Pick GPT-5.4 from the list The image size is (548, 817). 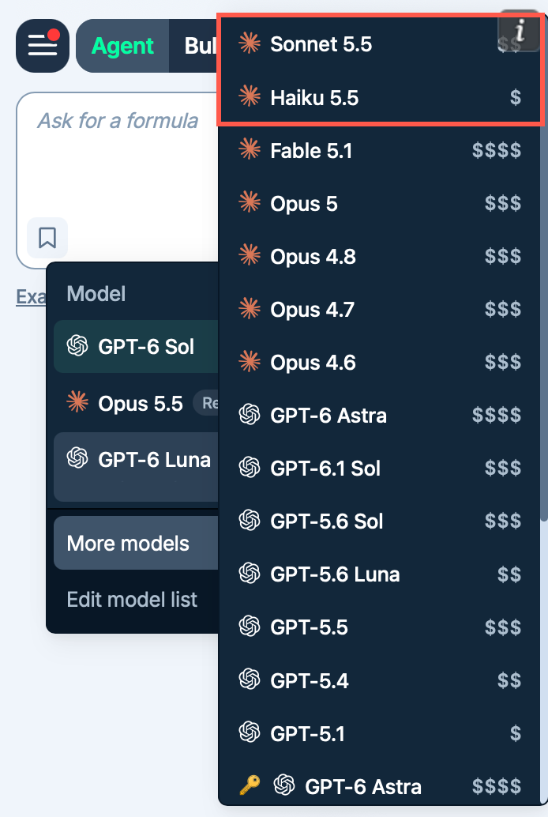[x=380, y=680]
